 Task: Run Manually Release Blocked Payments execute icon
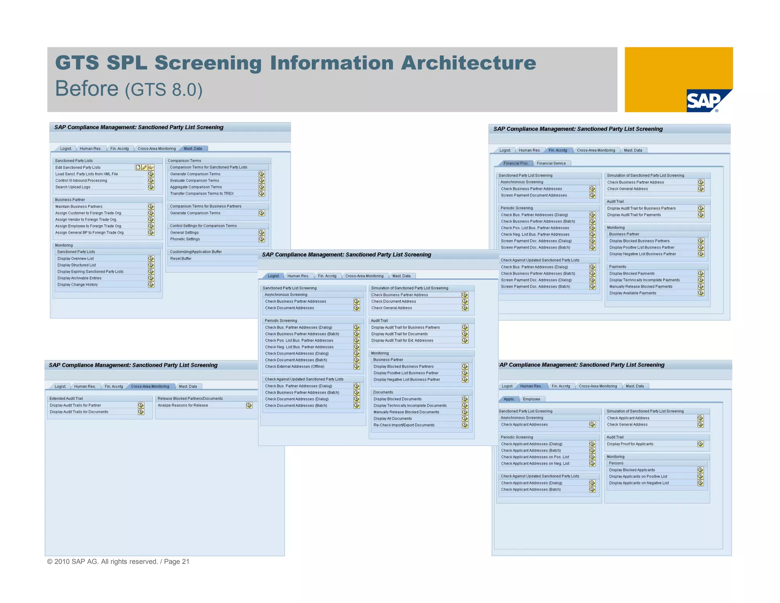pos(701,286)
